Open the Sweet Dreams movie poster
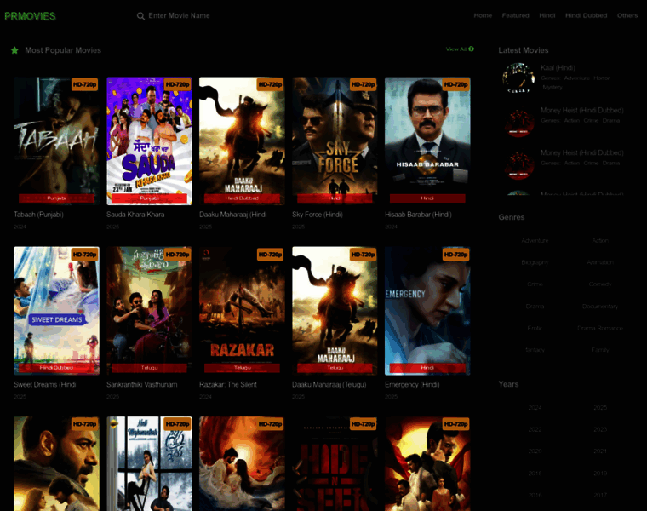This screenshot has height=511, width=647. (56, 311)
